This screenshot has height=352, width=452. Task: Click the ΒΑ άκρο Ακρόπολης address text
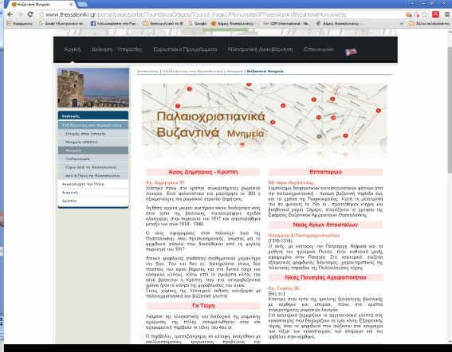point(290,182)
